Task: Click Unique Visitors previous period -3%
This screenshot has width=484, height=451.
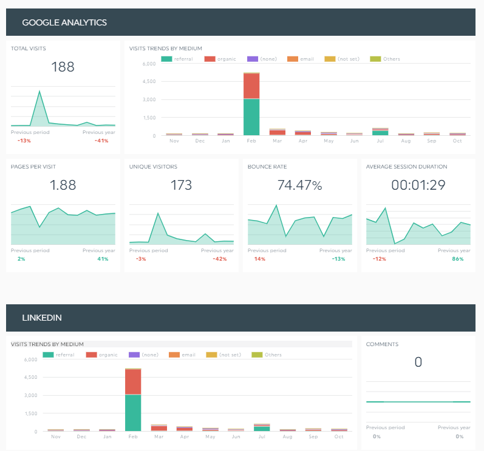Action: [141, 259]
